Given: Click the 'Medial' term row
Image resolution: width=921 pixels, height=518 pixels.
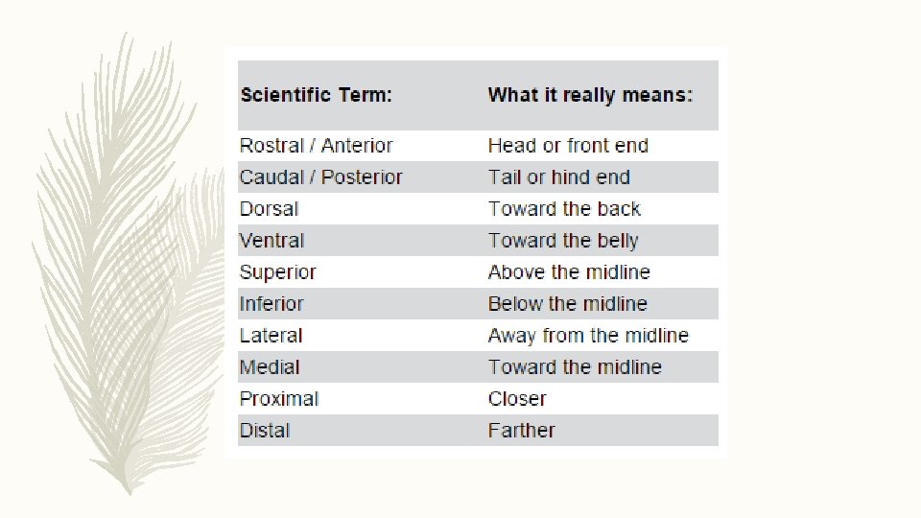Looking at the screenshot, I should tap(478, 367).
